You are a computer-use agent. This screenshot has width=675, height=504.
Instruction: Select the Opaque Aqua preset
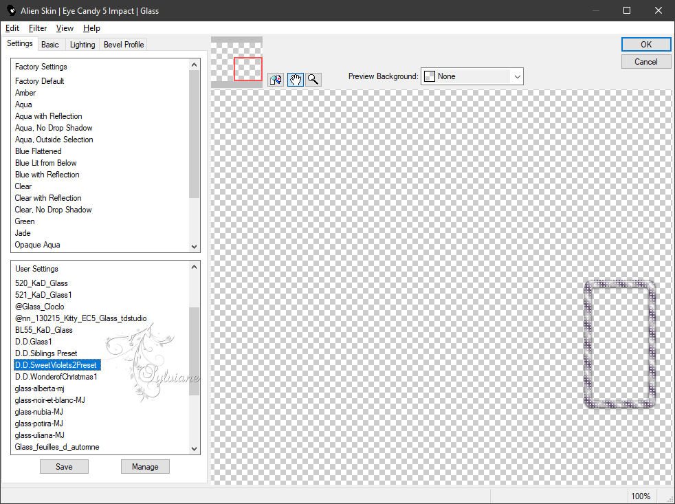37,245
